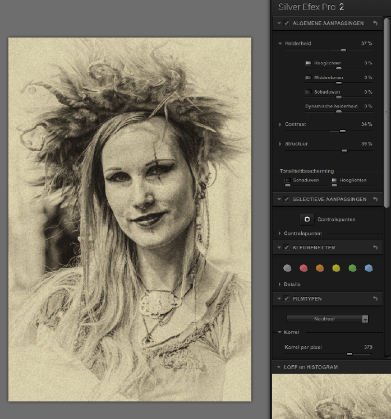Viewport: 391px width, 419px height.
Task: Open the Neutraal film type dropdown
Action: (327, 319)
